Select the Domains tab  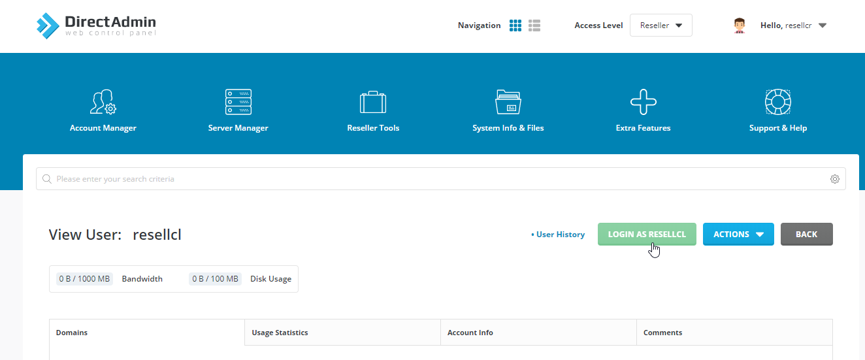[147, 333]
